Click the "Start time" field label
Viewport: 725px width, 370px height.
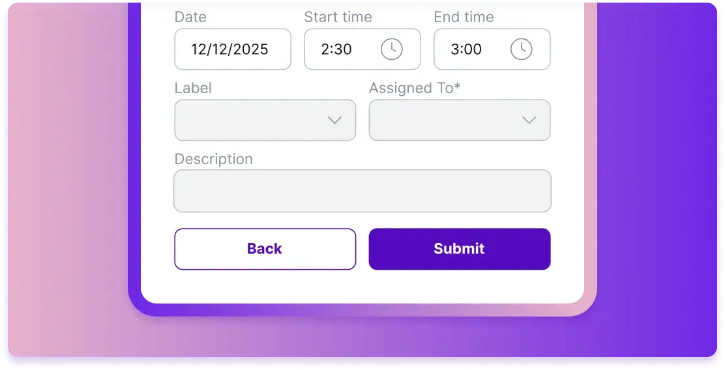tap(338, 17)
